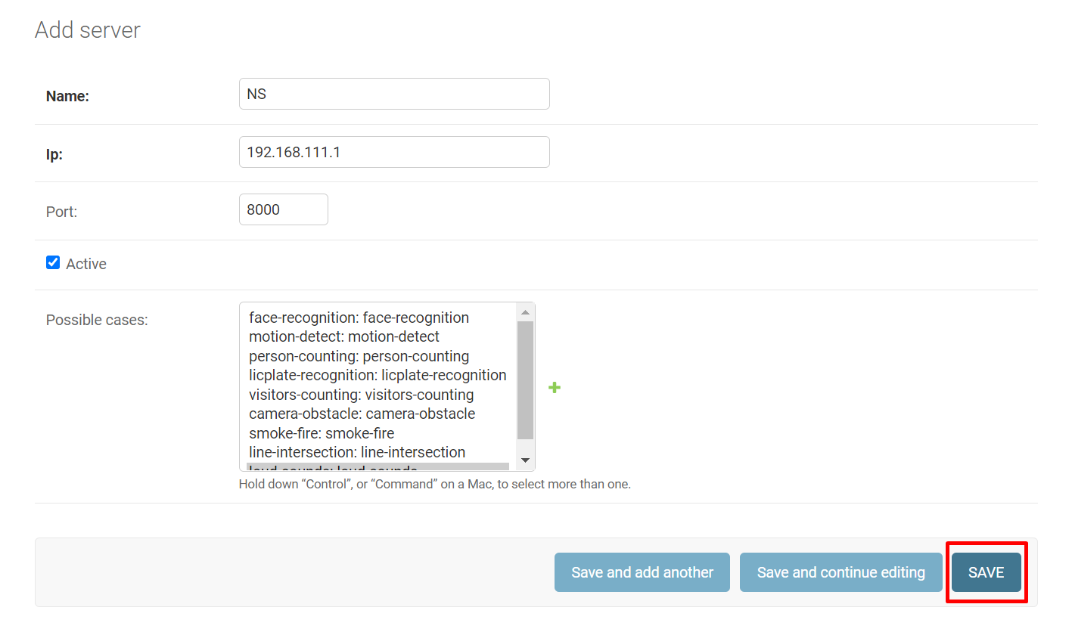Viewport: 1072px width, 629px height.
Task: Click the Possible cases scrollbar thumb
Action: (526, 380)
